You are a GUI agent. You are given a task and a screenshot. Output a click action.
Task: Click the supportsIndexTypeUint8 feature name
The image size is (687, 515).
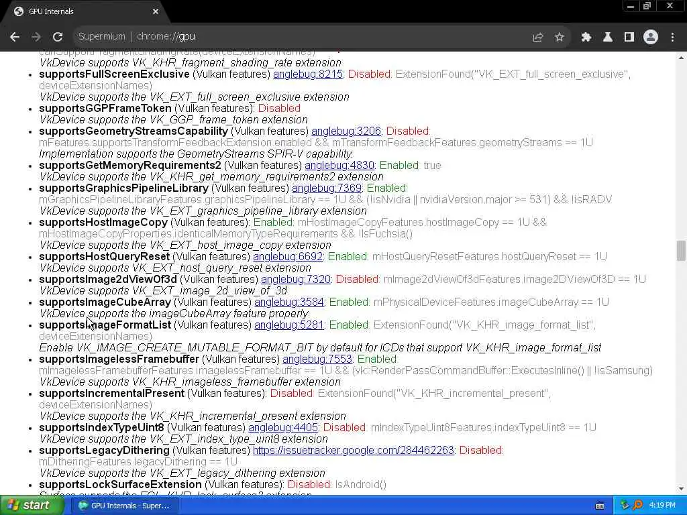[x=101, y=427]
